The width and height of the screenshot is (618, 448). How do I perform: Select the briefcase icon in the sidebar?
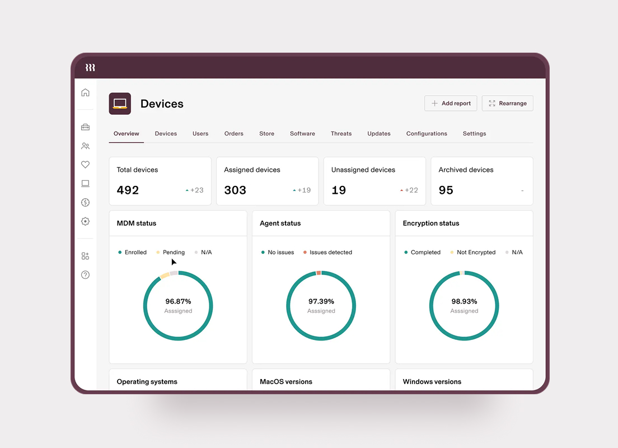[85, 127]
